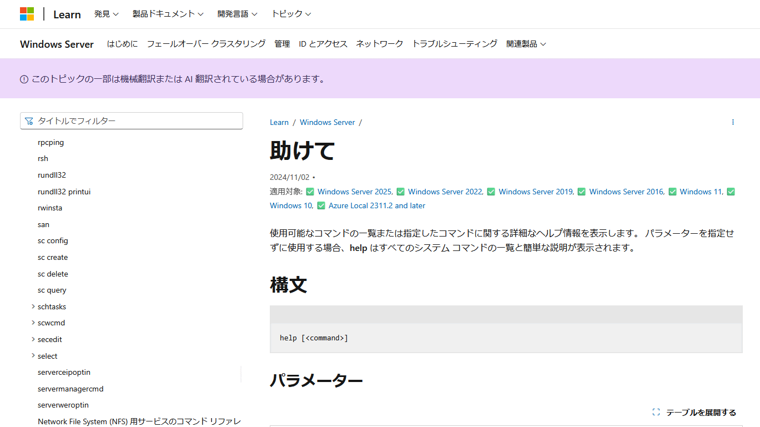
Task: Click the Windows Server 2025 link
Action: [x=354, y=192]
